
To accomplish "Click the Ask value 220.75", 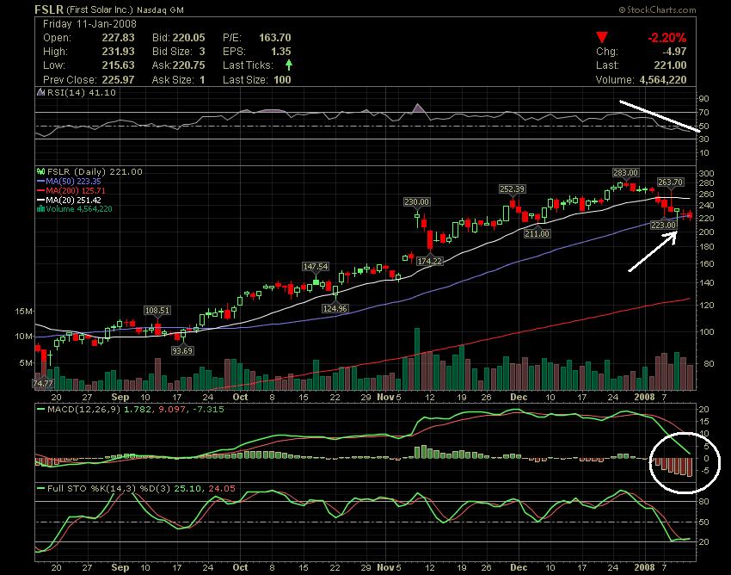I will pos(189,65).
